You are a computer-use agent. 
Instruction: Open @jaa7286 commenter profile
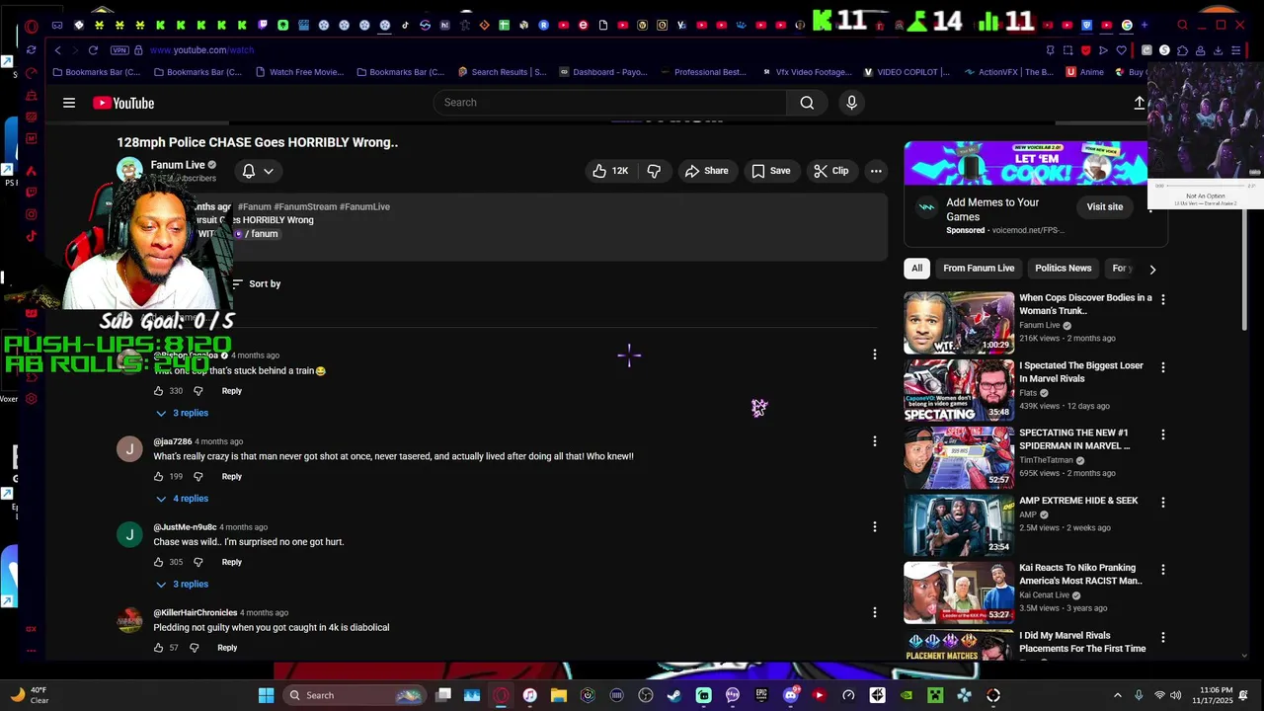(173, 441)
